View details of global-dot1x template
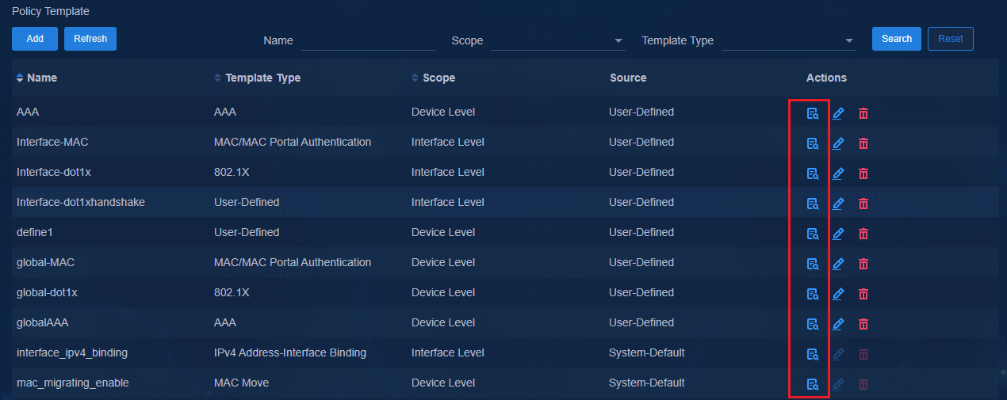This screenshot has height=400, width=1007. click(x=812, y=294)
